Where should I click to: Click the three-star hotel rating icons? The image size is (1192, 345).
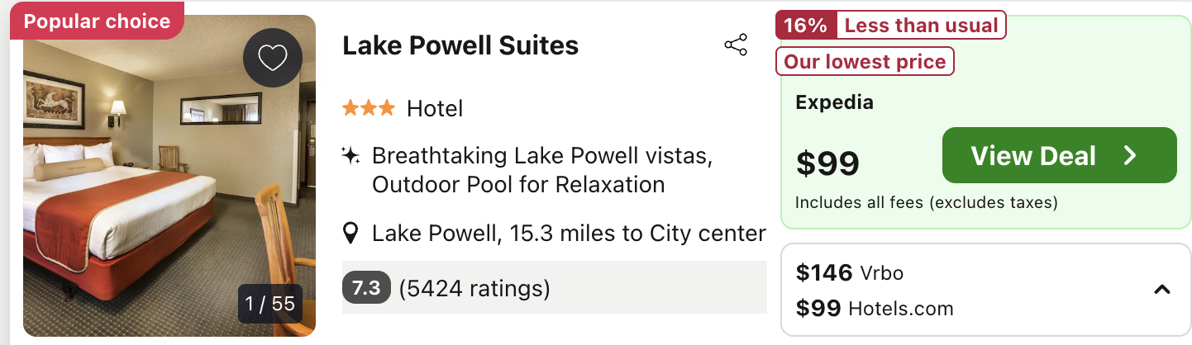(369, 108)
